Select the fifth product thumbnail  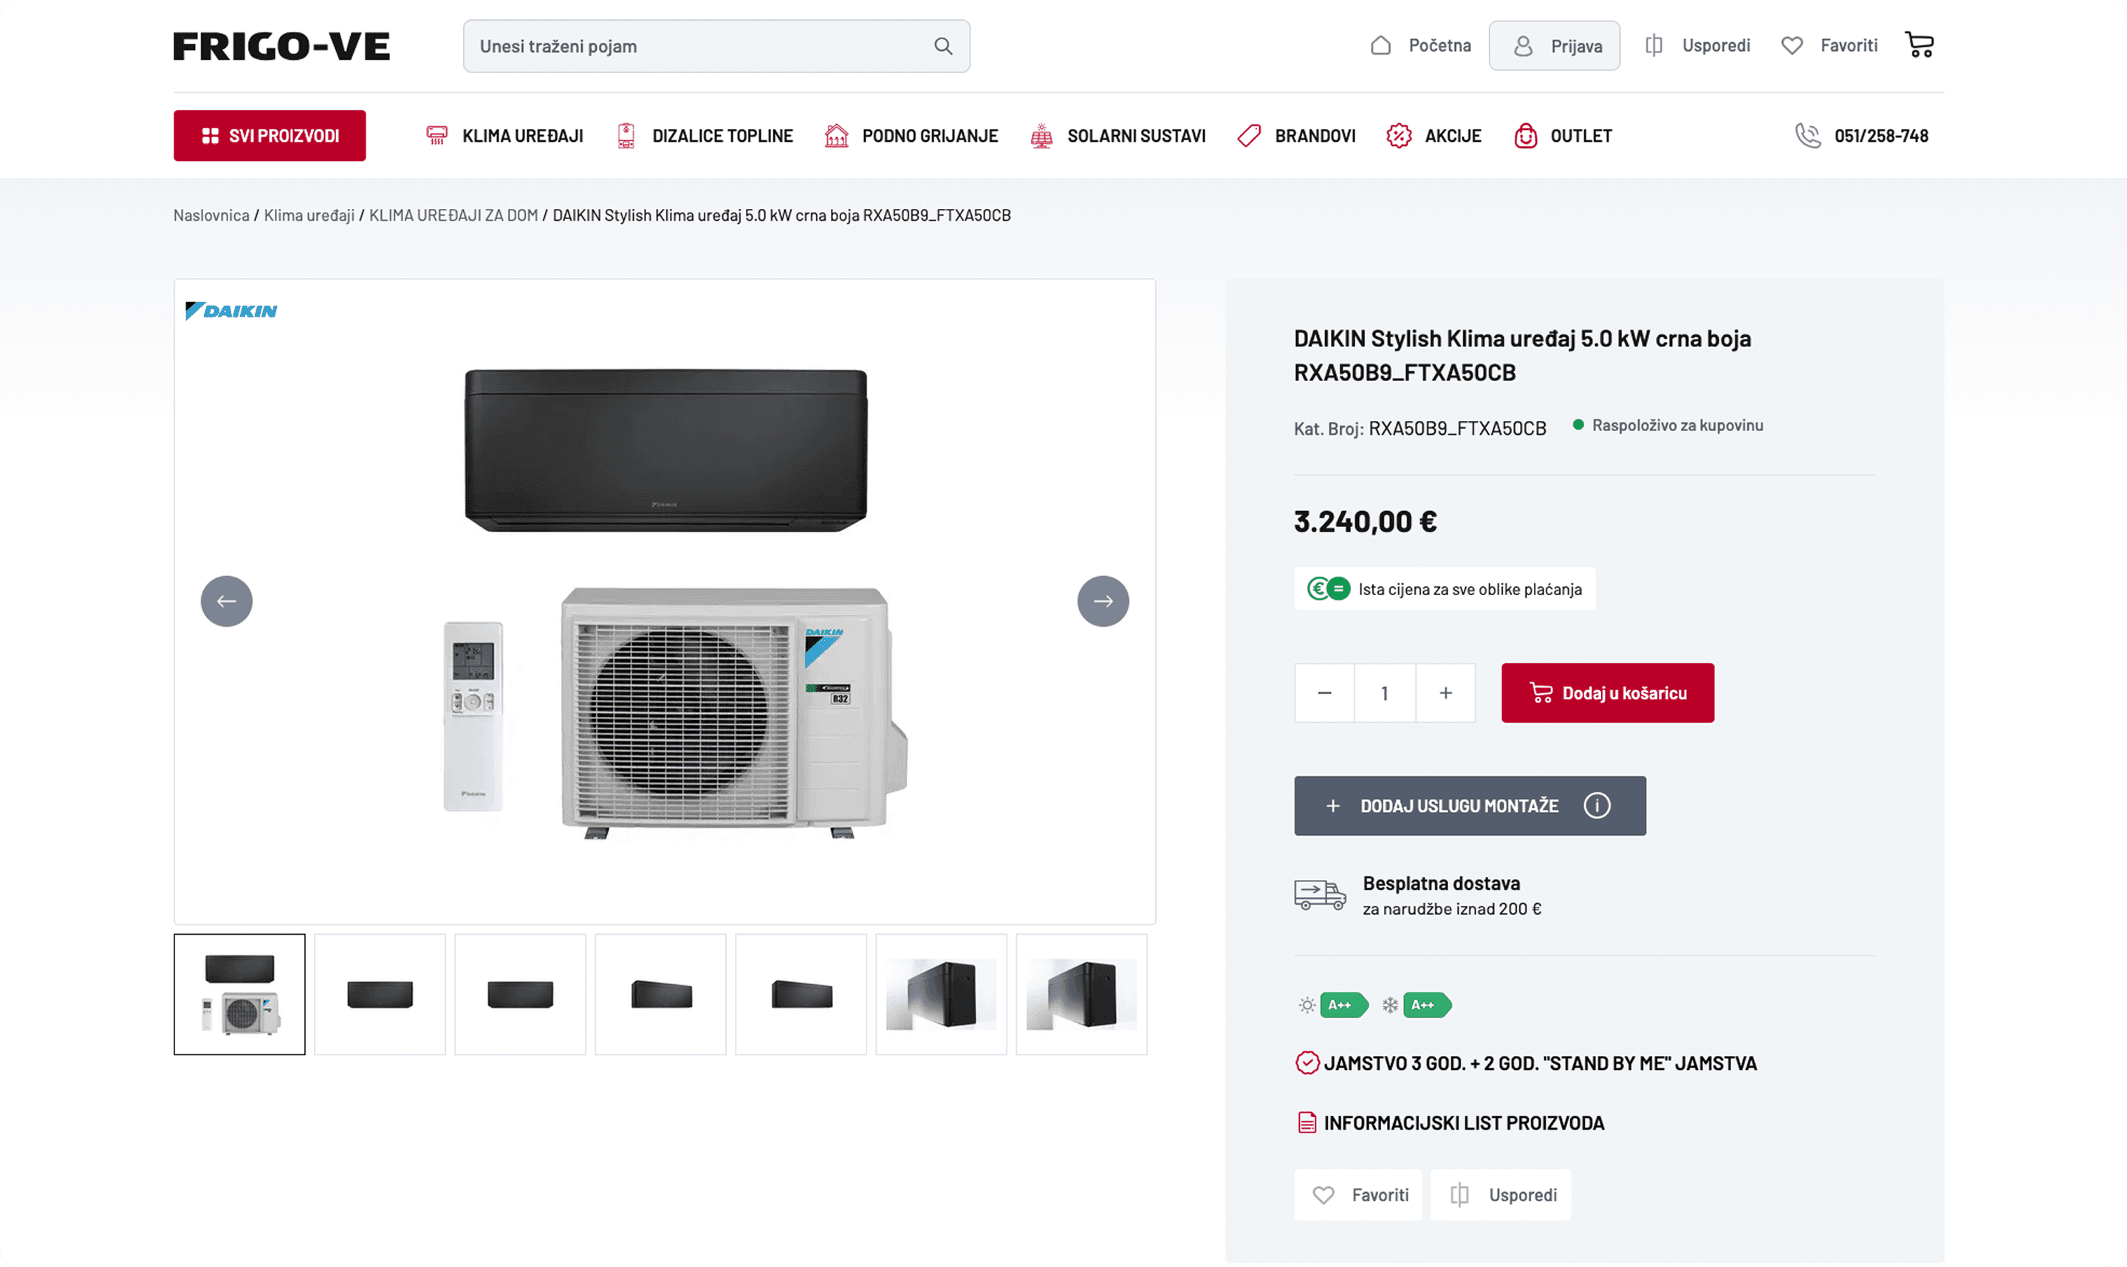tap(801, 995)
